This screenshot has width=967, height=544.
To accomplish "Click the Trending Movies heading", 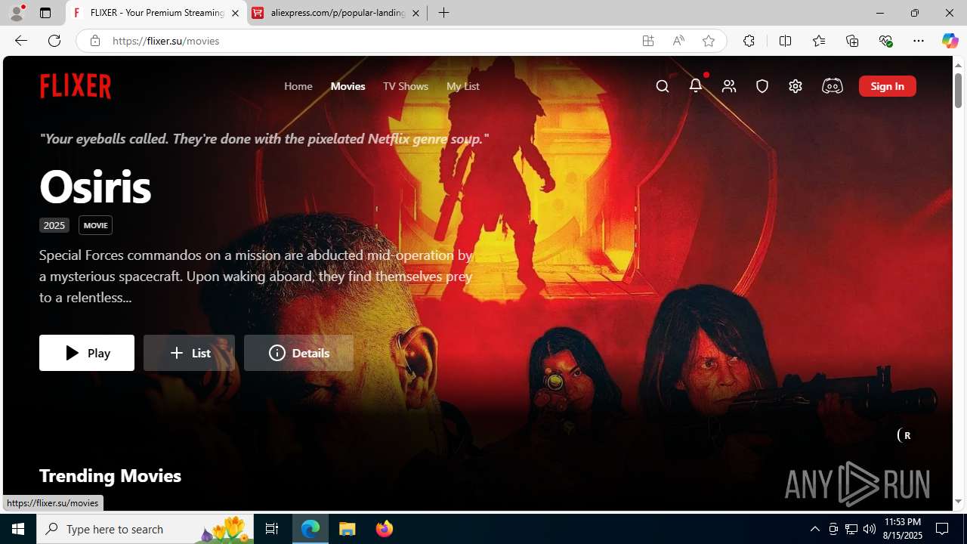I will click(110, 475).
